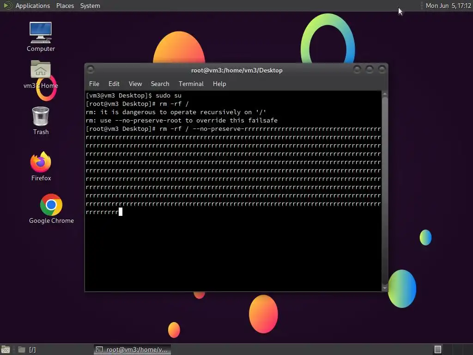473x355 pixels.
Task: Minimize the terminal window
Action: [x=357, y=70]
